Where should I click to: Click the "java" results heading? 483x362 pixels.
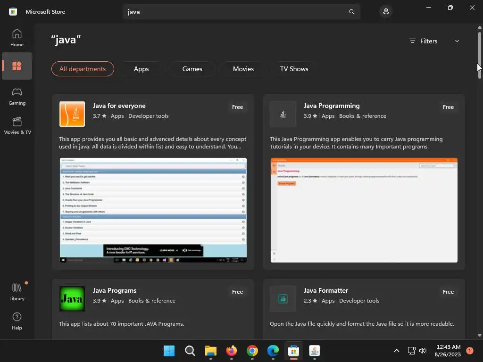(x=66, y=40)
